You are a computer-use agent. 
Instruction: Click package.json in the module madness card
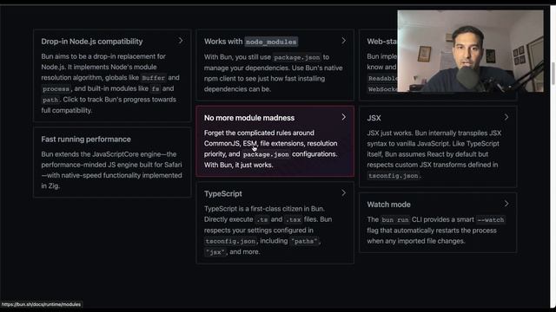click(266, 154)
